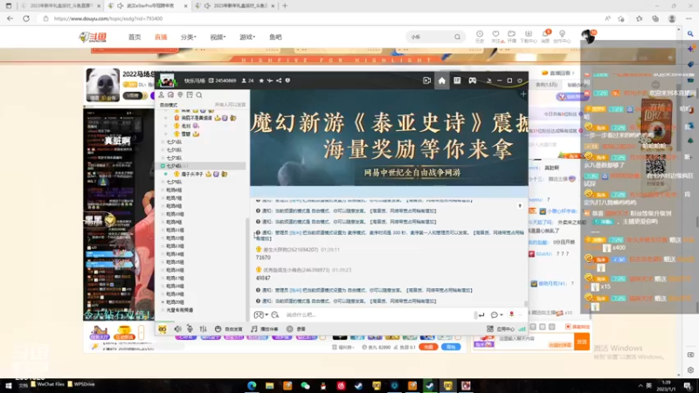This screenshot has height=393, width=699.
Task: Open Edge browser from taskbar
Action: (x=252, y=386)
